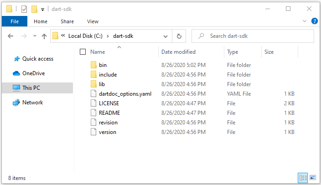Screen dimensions: 321x185
Task: Switch to the View ribbon tab
Action: point(93,21)
